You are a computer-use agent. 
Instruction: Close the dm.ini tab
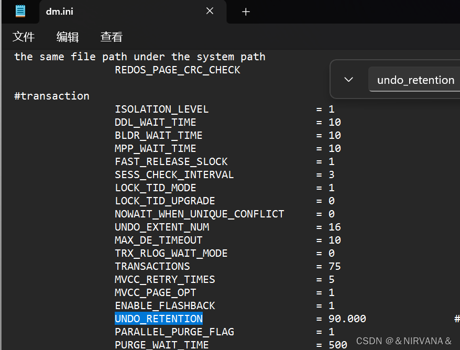pos(210,11)
